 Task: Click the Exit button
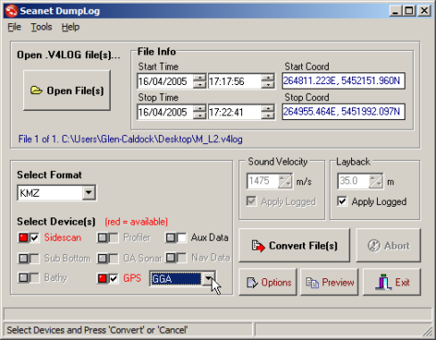pos(391,282)
